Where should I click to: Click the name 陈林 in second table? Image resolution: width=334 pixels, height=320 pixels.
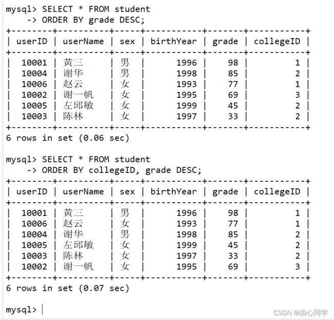(73, 256)
